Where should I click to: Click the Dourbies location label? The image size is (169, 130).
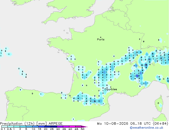click(x=111, y=89)
